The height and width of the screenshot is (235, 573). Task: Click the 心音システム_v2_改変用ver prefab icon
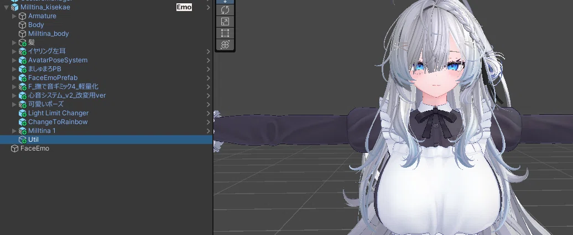point(23,95)
